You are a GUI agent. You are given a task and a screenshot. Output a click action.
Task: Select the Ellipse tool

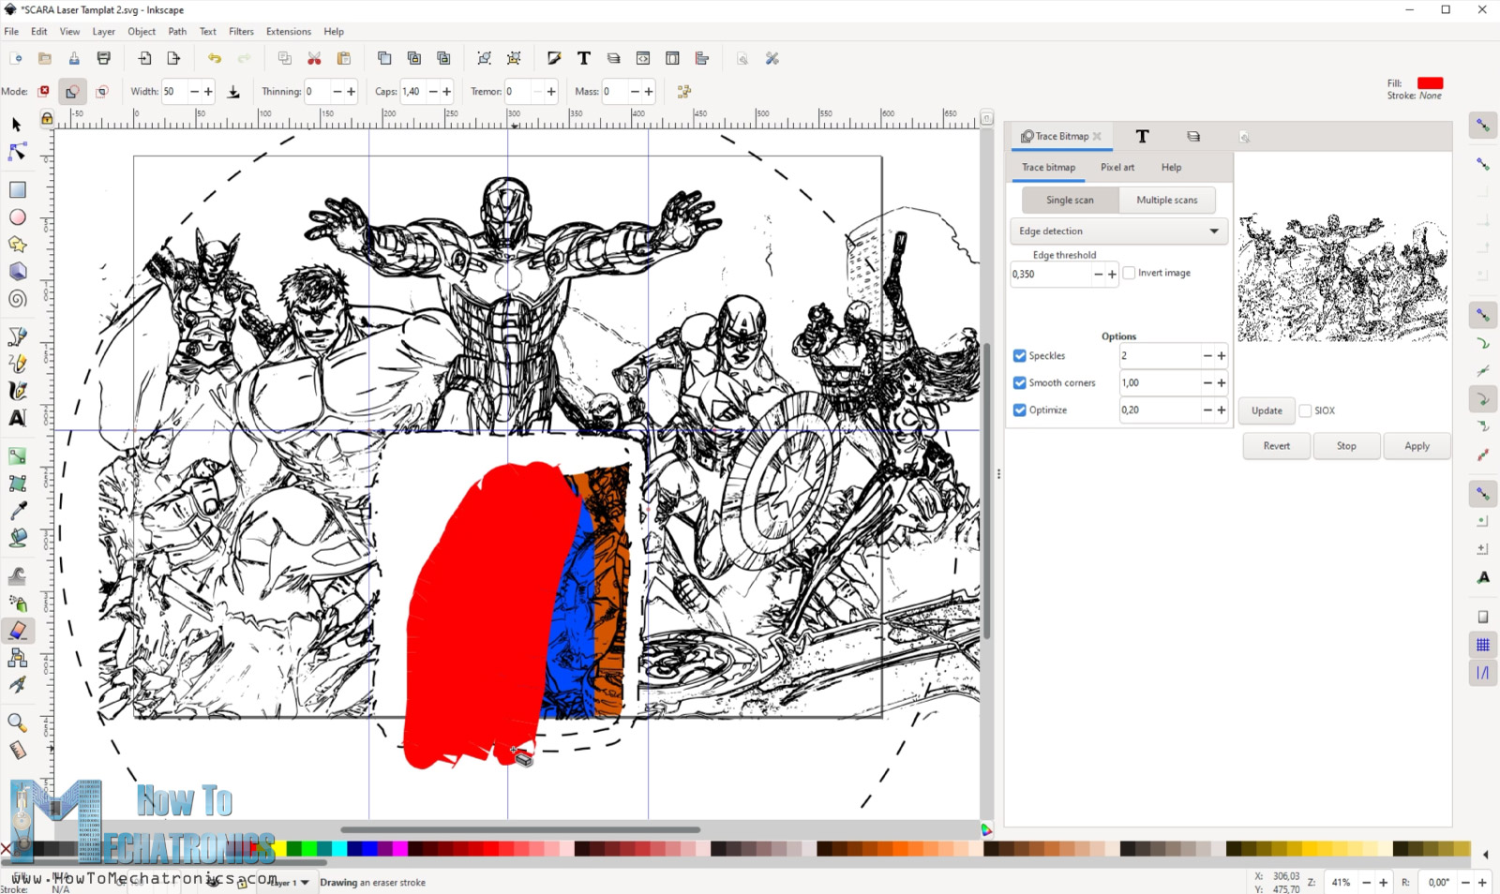[x=15, y=216]
